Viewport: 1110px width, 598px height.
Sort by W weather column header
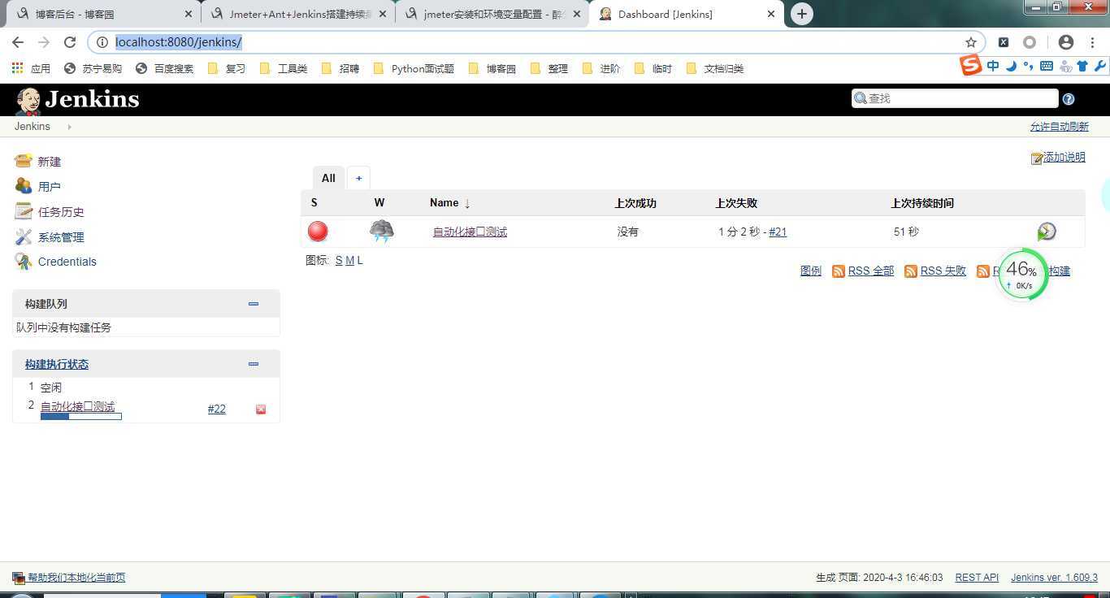[379, 202]
